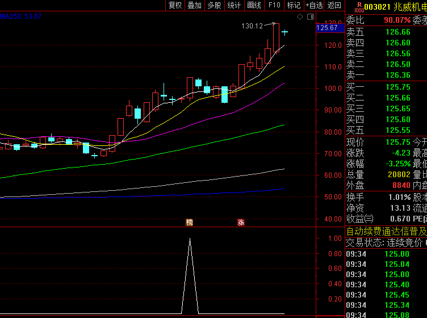Select the 买四 bid price 125.60

[398, 119]
